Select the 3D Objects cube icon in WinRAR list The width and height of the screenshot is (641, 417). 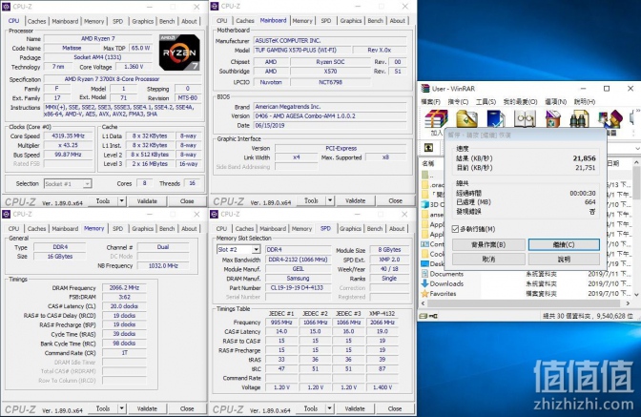[424, 204]
